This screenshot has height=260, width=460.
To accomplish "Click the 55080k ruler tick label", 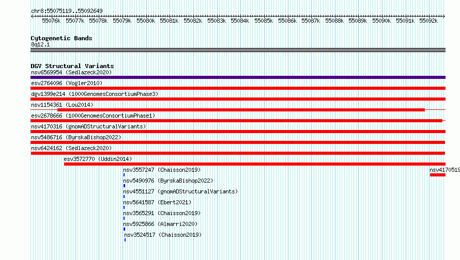I will coord(146,21).
